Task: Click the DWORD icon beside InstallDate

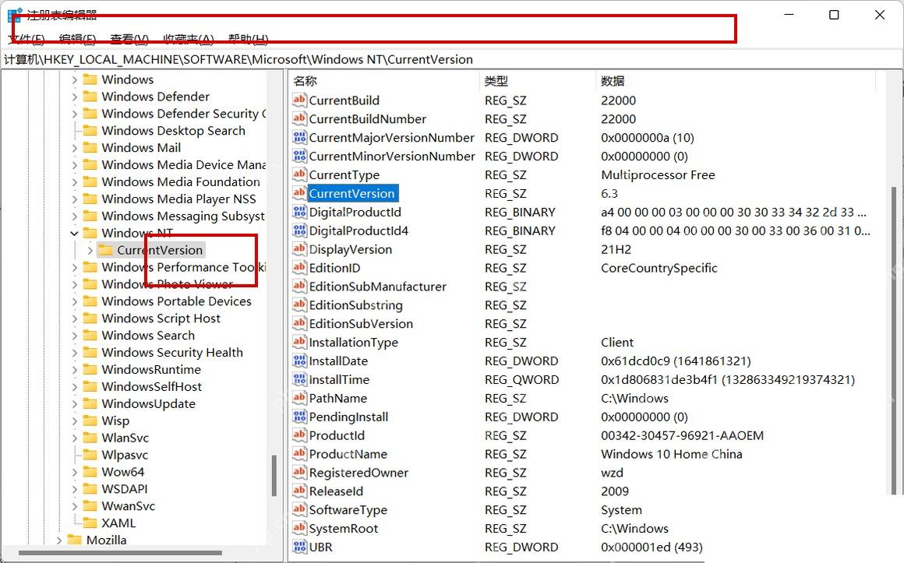Action: [299, 361]
